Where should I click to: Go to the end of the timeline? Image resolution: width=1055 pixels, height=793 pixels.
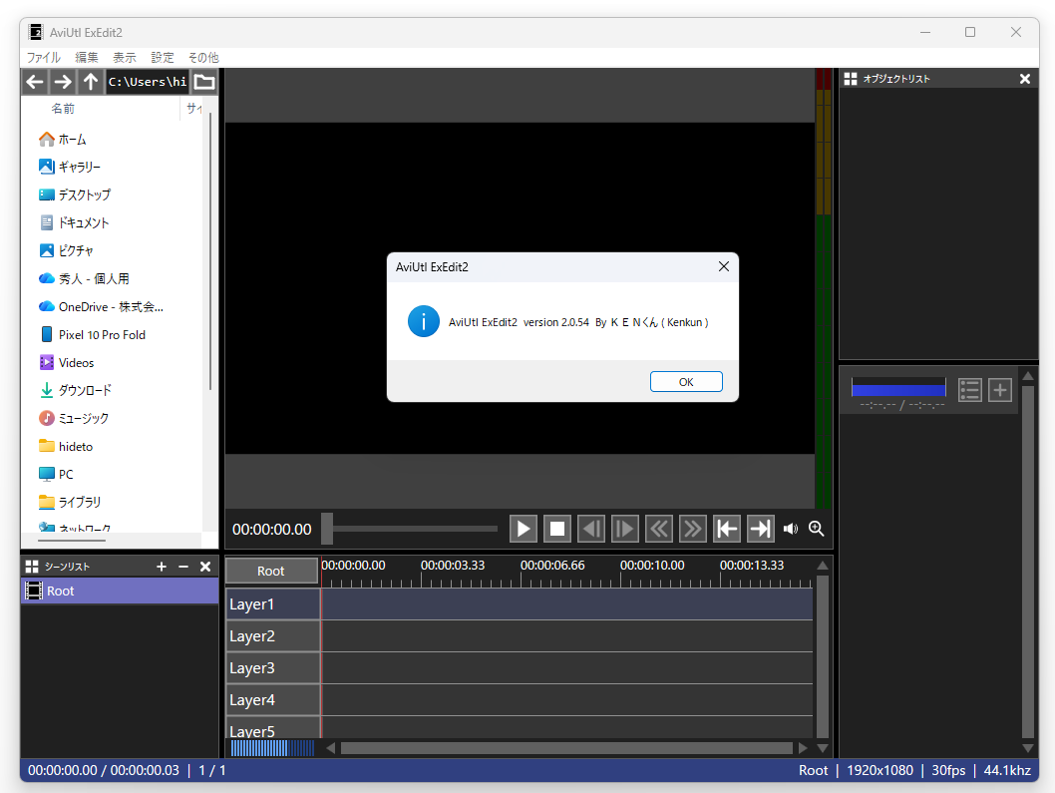click(x=760, y=529)
